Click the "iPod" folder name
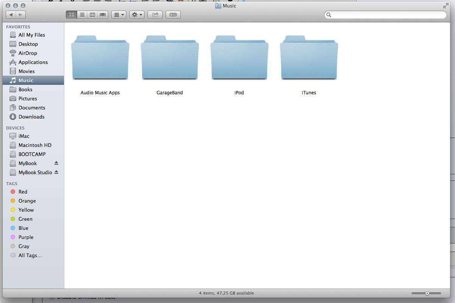The image size is (455, 303). click(239, 92)
